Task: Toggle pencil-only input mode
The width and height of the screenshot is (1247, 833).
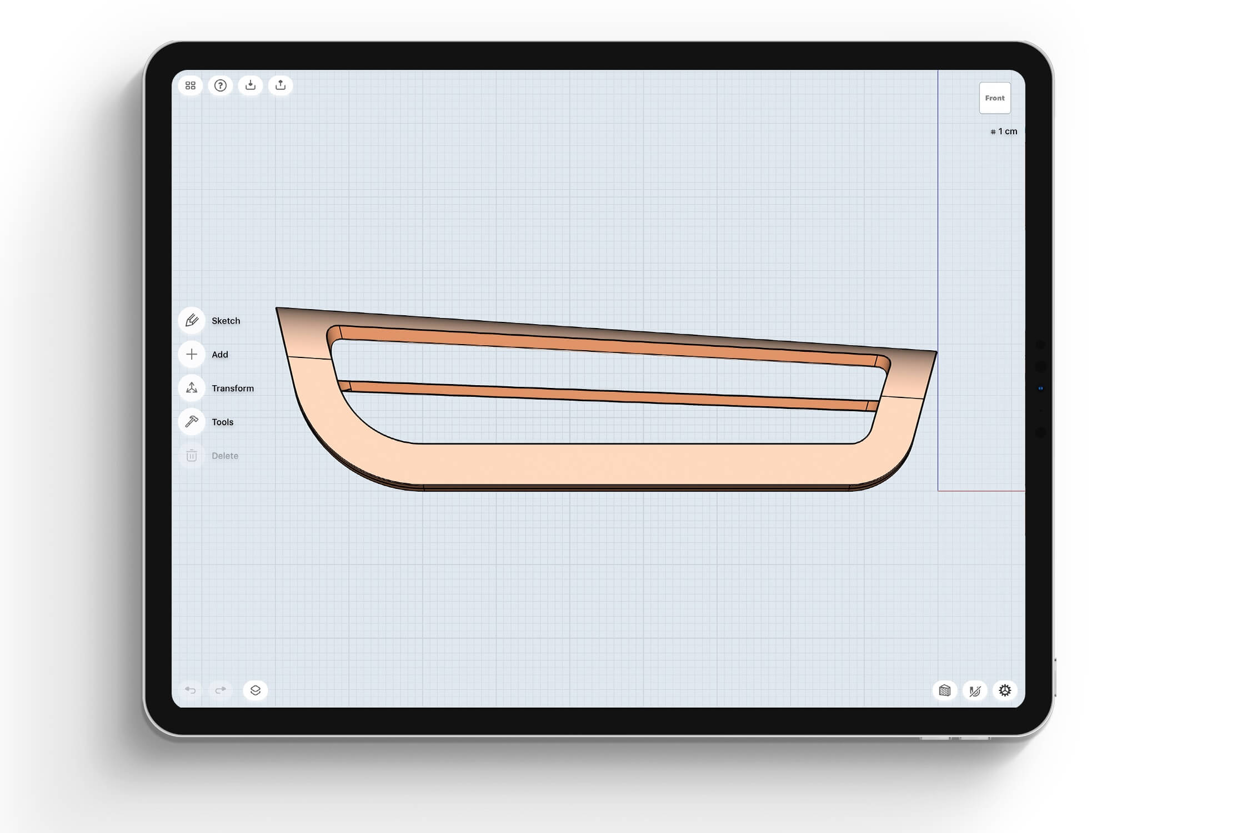Action: [x=975, y=691]
